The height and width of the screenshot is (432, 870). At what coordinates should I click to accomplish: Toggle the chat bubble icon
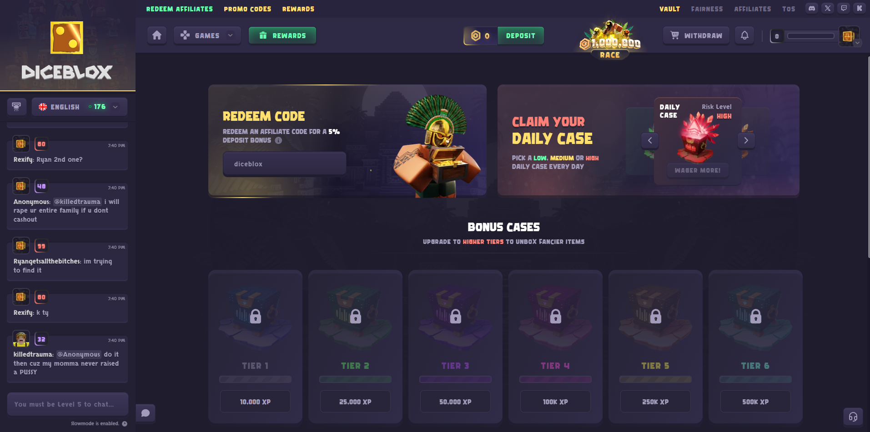[x=146, y=413]
